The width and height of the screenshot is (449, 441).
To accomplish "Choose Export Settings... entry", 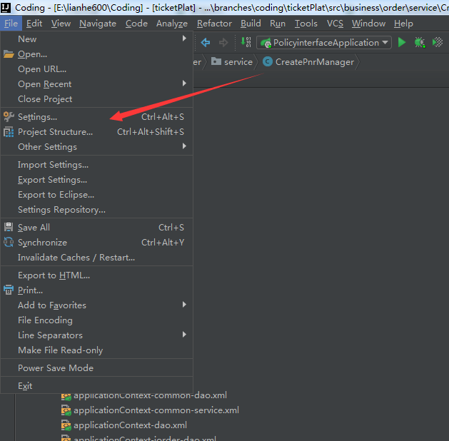I will 96,180.
